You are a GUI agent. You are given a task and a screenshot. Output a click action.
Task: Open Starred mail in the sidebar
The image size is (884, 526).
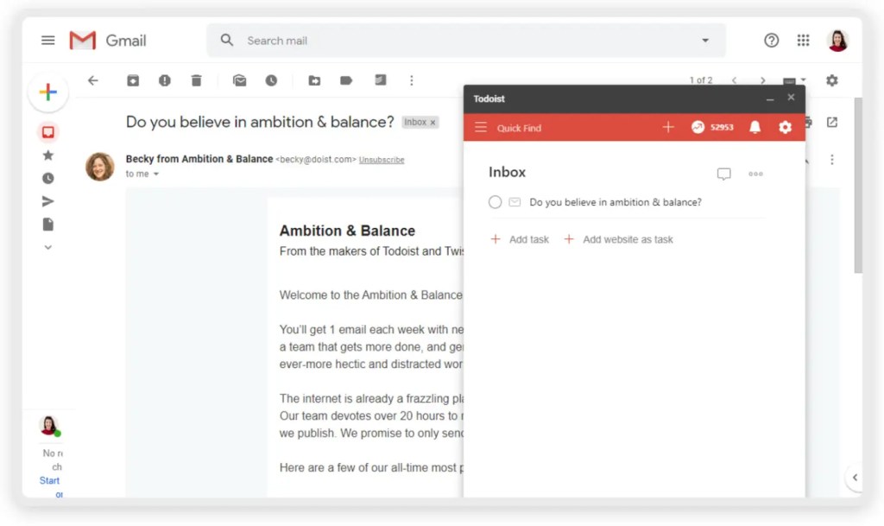coord(48,155)
